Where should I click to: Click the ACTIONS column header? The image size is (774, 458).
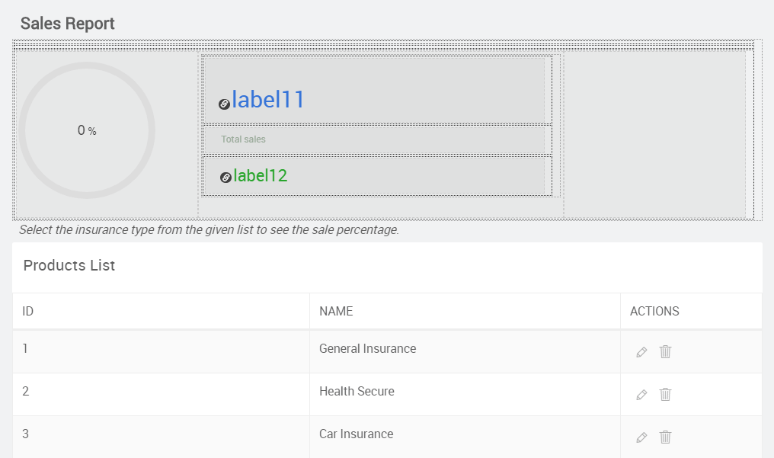click(x=654, y=312)
